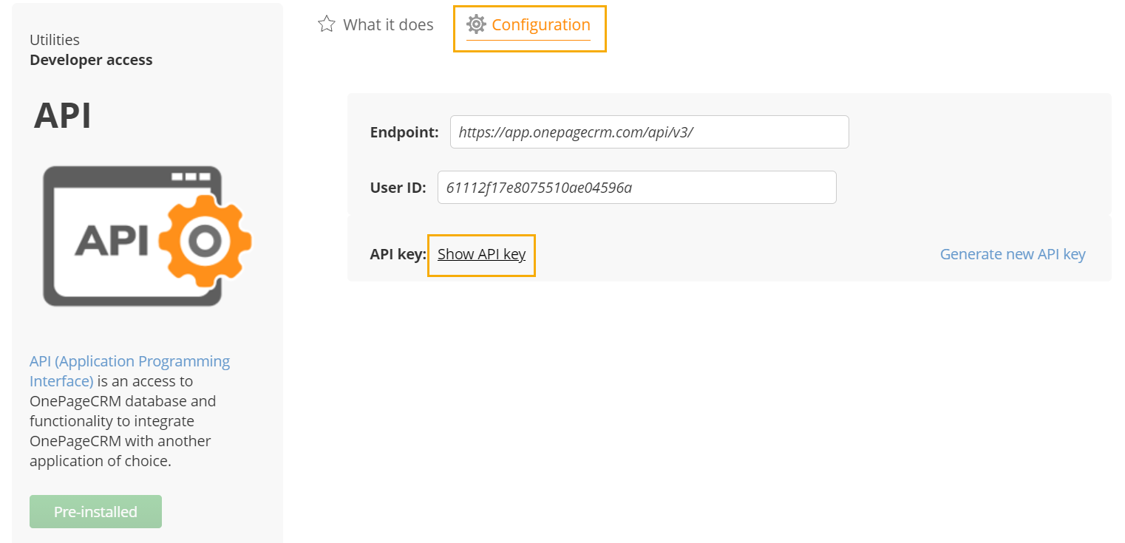Click the API page title

pos(62,115)
